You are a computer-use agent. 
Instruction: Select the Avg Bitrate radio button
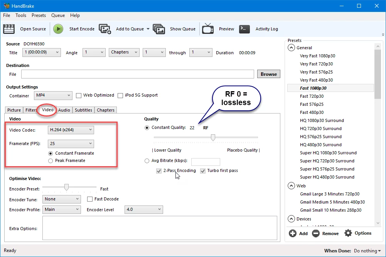(x=147, y=161)
